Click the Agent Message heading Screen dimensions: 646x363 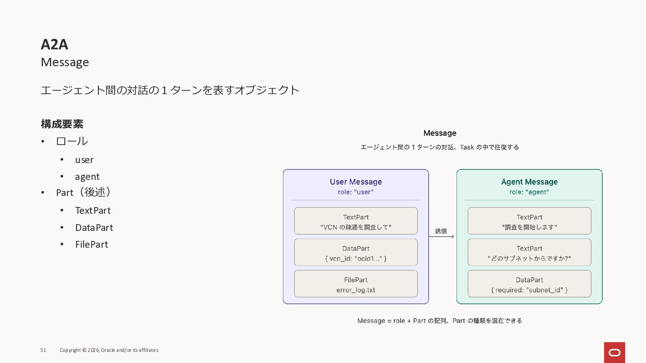coord(529,182)
